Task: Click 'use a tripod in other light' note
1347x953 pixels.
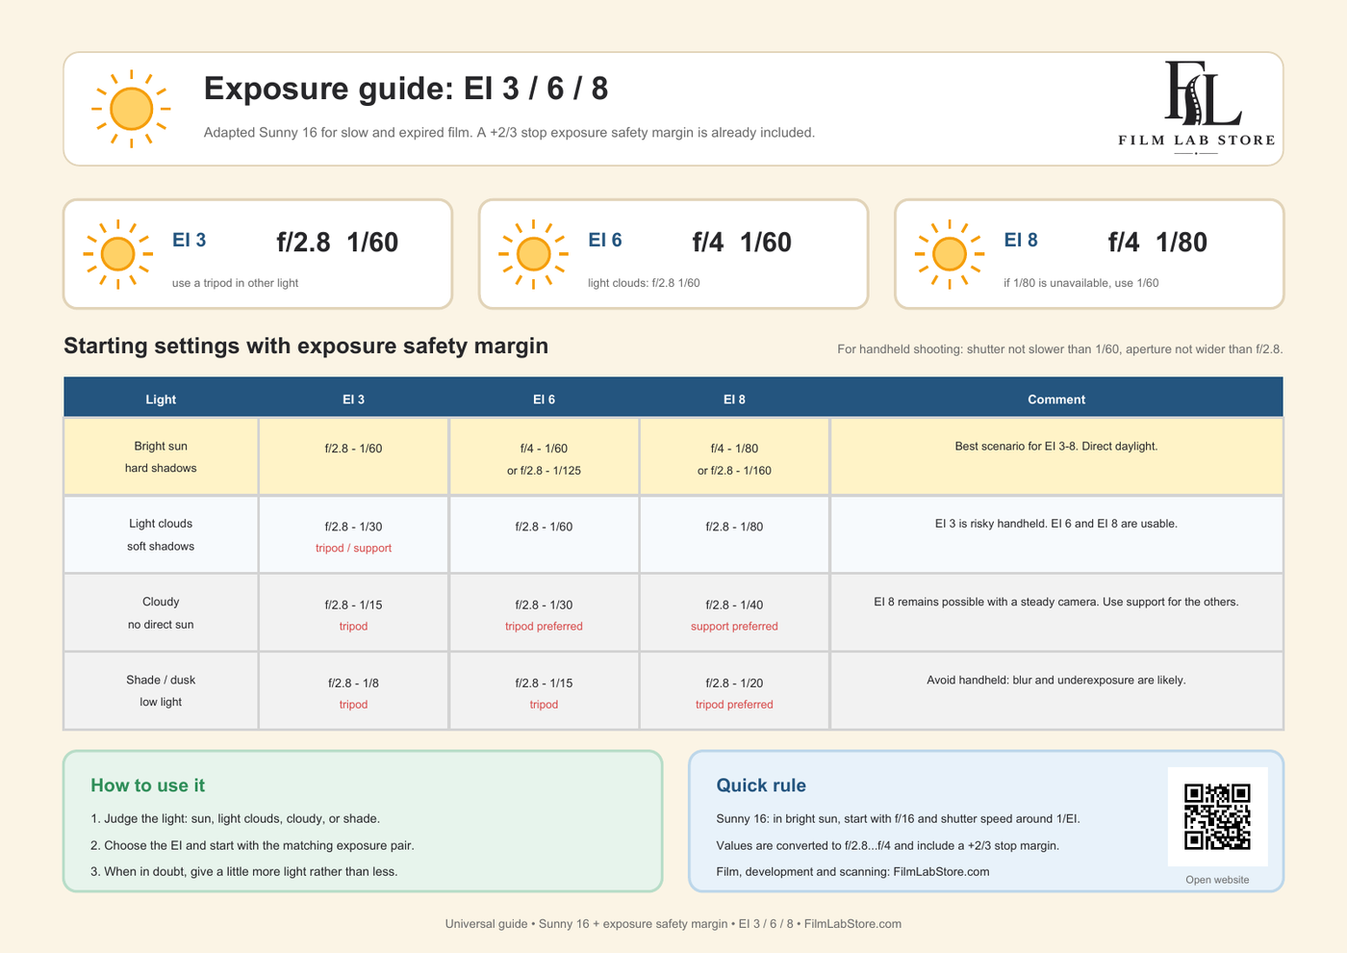Action: pos(235,283)
